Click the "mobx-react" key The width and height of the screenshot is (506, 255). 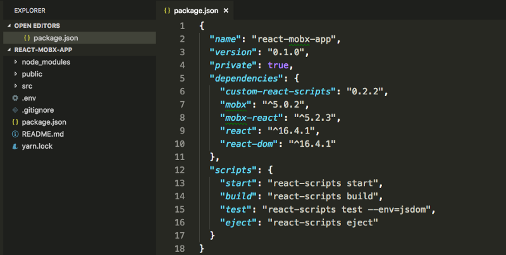(251, 118)
